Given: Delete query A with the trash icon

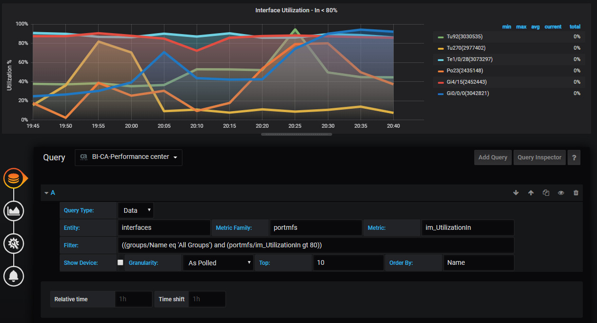Looking at the screenshot, I should click(576, 192).
